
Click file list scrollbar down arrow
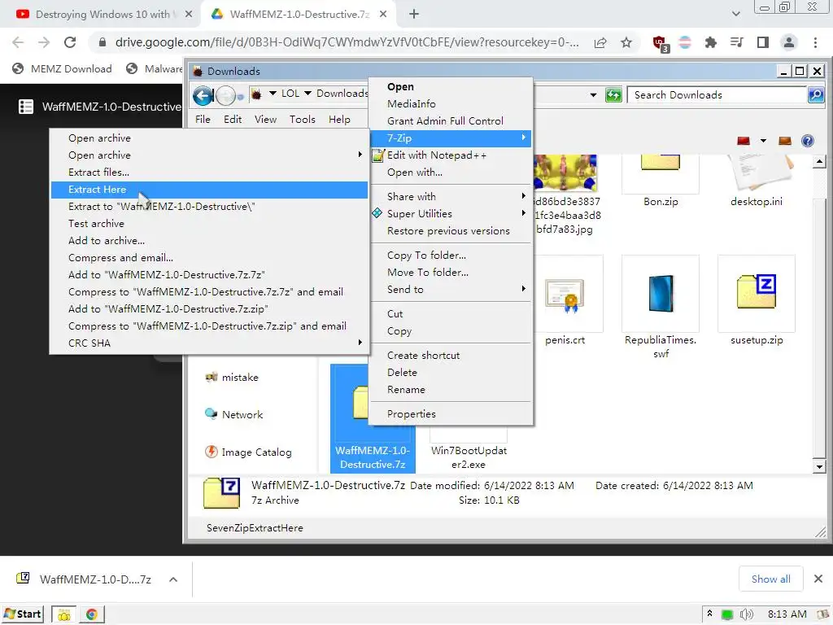click(819, 467)
